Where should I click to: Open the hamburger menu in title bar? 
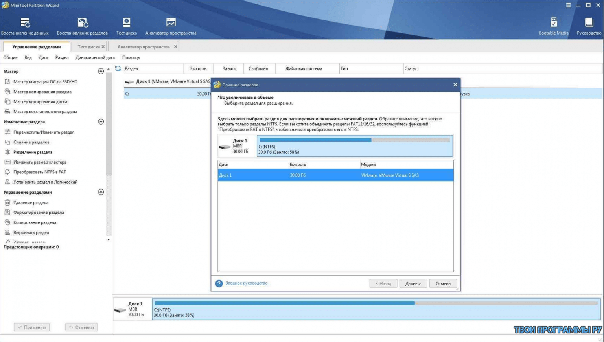568,5
